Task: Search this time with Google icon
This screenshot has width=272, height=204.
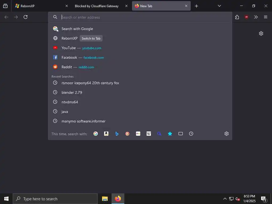Action: pos(96,134)
